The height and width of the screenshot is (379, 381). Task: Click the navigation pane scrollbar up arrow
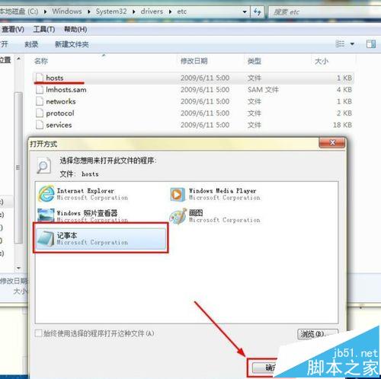[18, 59]
